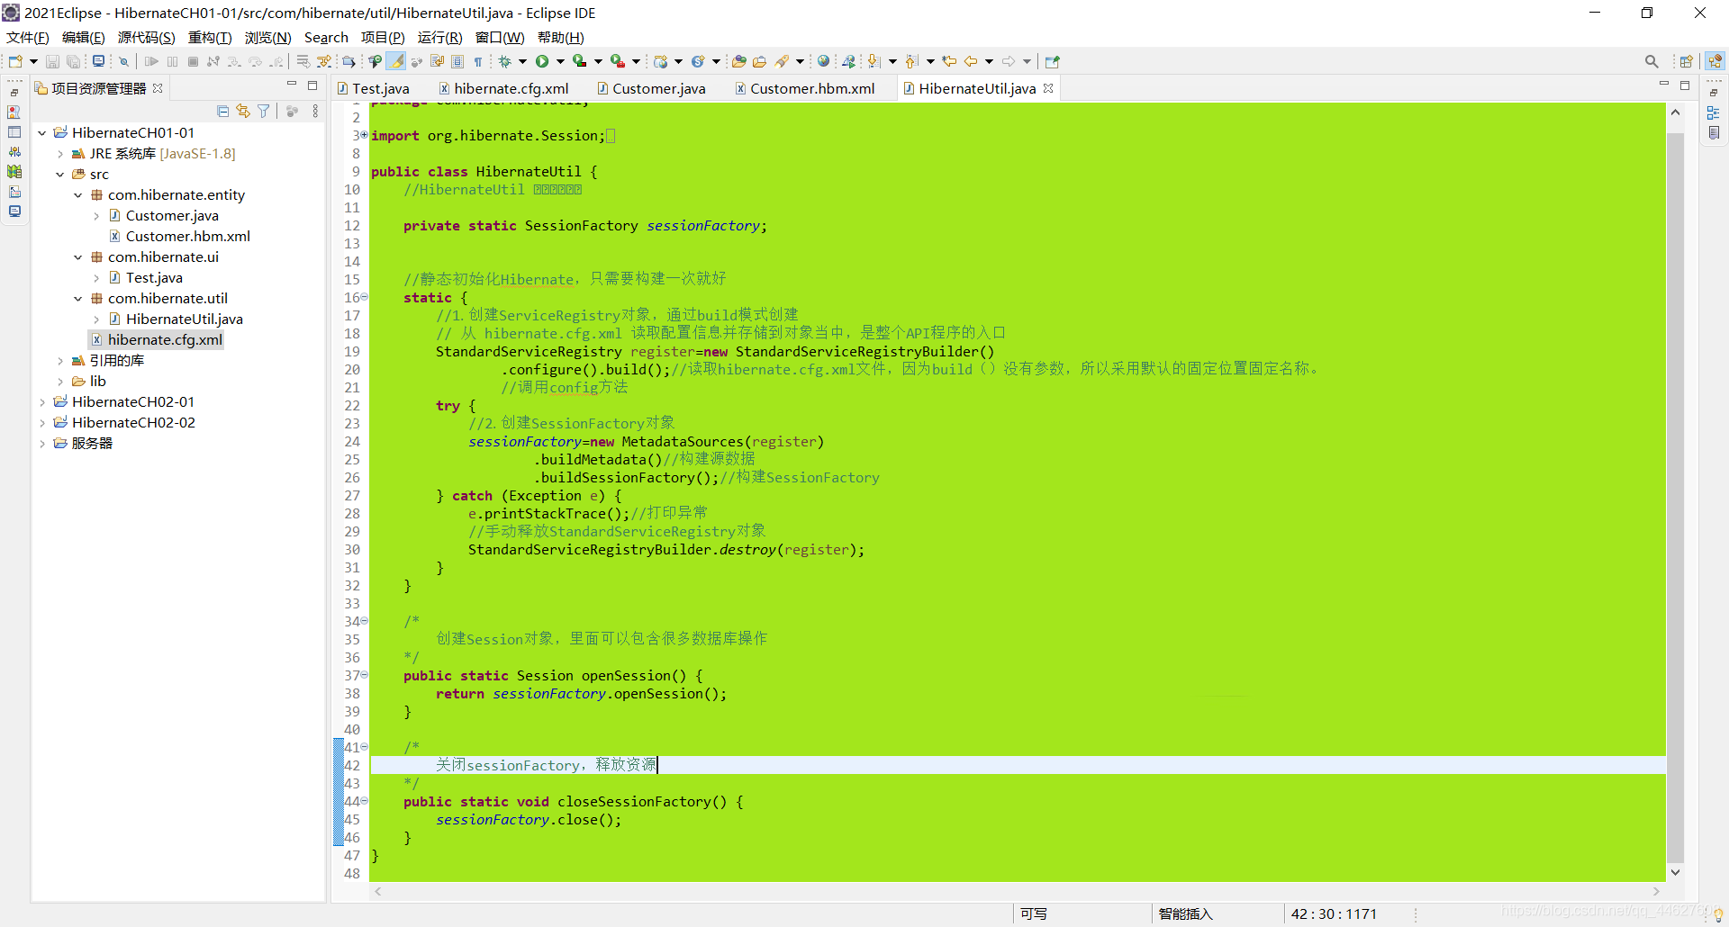Image resolution: width=1729 pixels, height=927 pixels.
Task: Click the Save icon in the toolbar
Action: [52, 61]
